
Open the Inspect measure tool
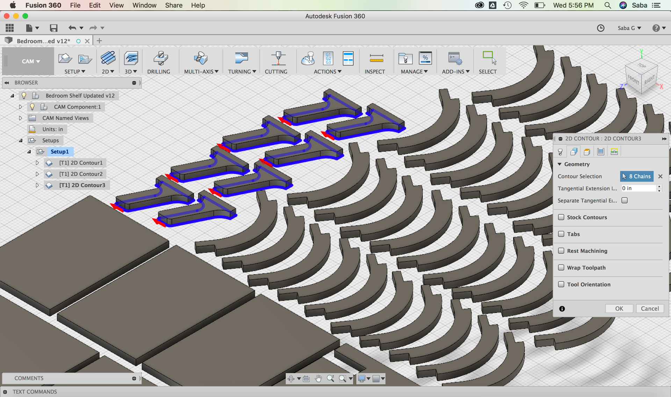[x=376, y=58]
